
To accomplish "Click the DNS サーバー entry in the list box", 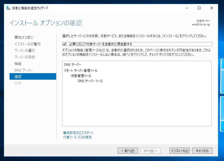I will (73, 65).
